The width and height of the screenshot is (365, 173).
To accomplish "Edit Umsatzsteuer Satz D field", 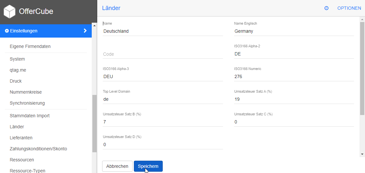I will coord(163,144).
